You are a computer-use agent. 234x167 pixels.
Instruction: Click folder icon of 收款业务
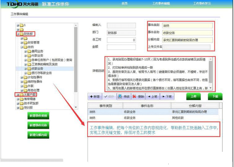click(x=29, y=69)
